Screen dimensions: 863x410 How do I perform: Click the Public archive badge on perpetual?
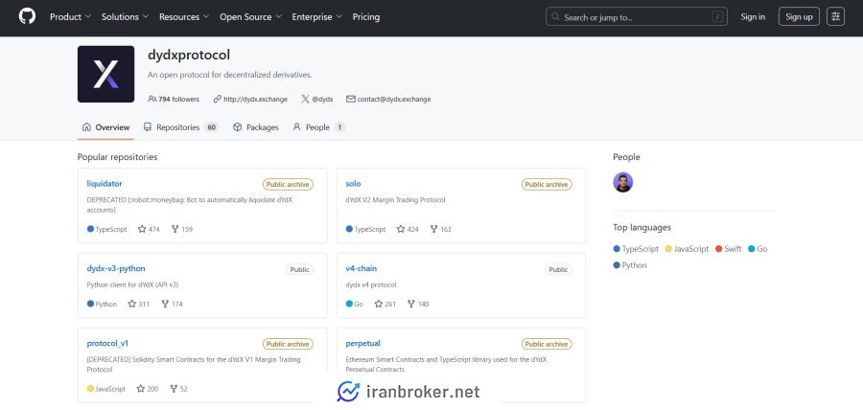click(x=547, y=344)
